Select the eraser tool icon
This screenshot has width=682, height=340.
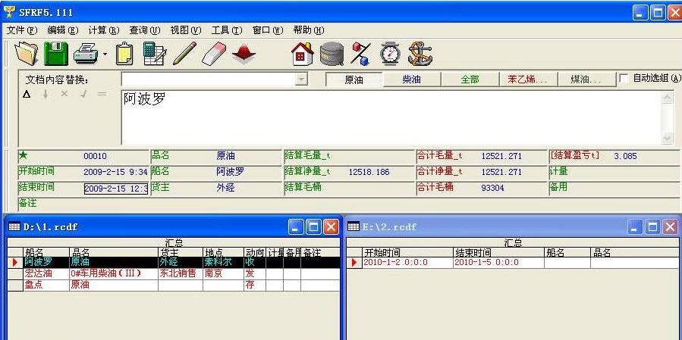click(215, 54)
